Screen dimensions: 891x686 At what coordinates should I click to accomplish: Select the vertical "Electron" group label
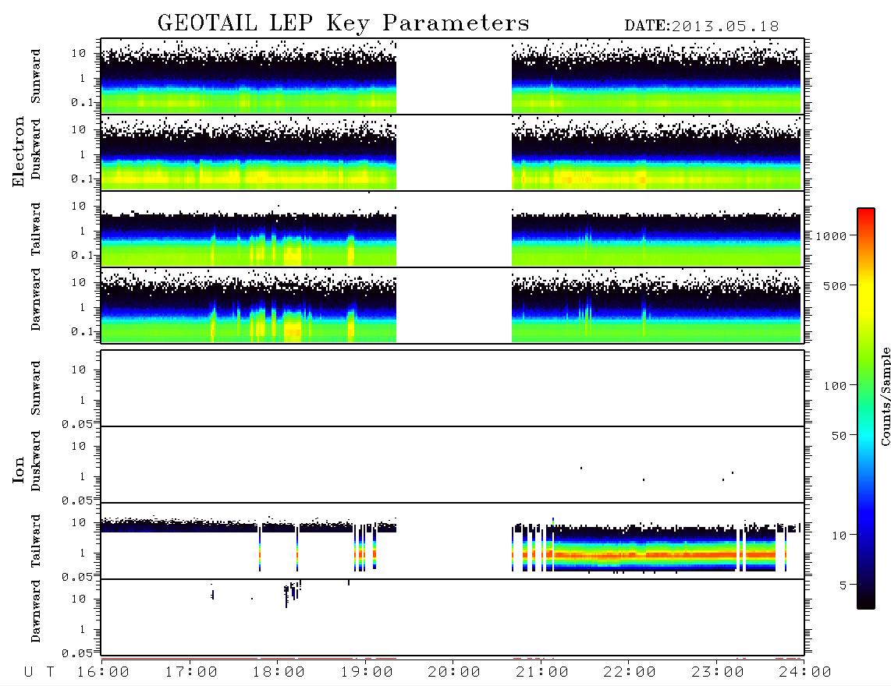point(18,152)
